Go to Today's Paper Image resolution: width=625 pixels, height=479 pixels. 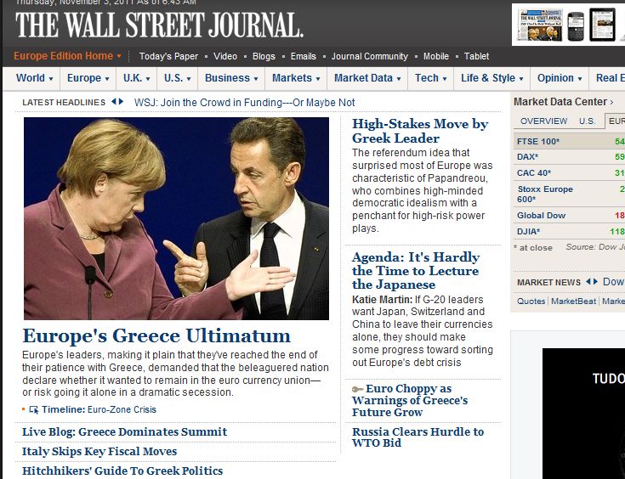168,57
